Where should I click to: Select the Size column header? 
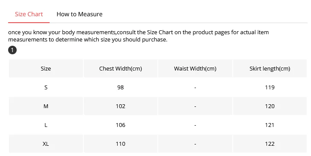(x=46, y=68)
